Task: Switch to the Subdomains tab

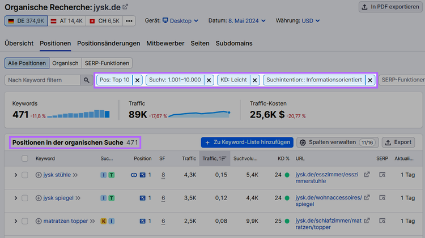Action: (234, 44)
